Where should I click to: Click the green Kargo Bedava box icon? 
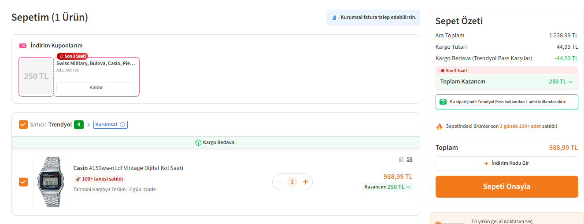(198, 143)
